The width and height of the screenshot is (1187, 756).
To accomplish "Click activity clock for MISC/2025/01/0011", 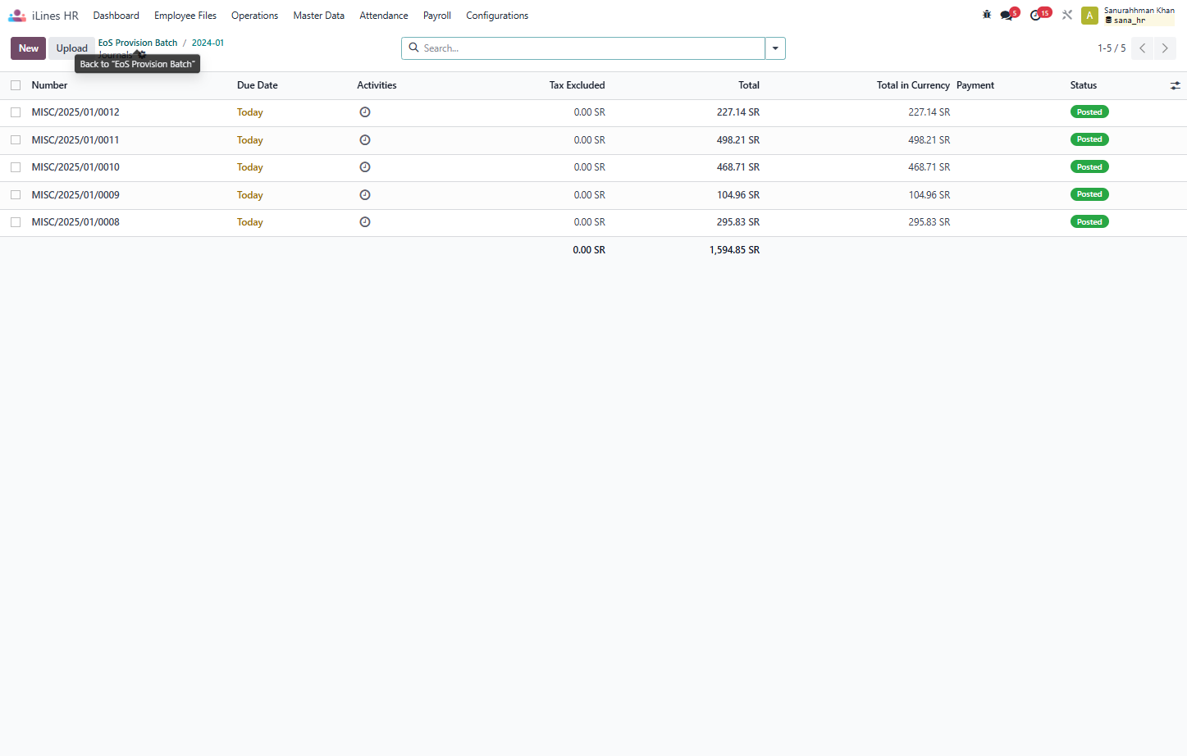I will [x=365, y=140].
